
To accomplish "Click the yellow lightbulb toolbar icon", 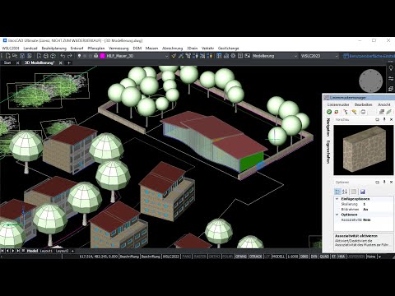I will tap(211, 56).
